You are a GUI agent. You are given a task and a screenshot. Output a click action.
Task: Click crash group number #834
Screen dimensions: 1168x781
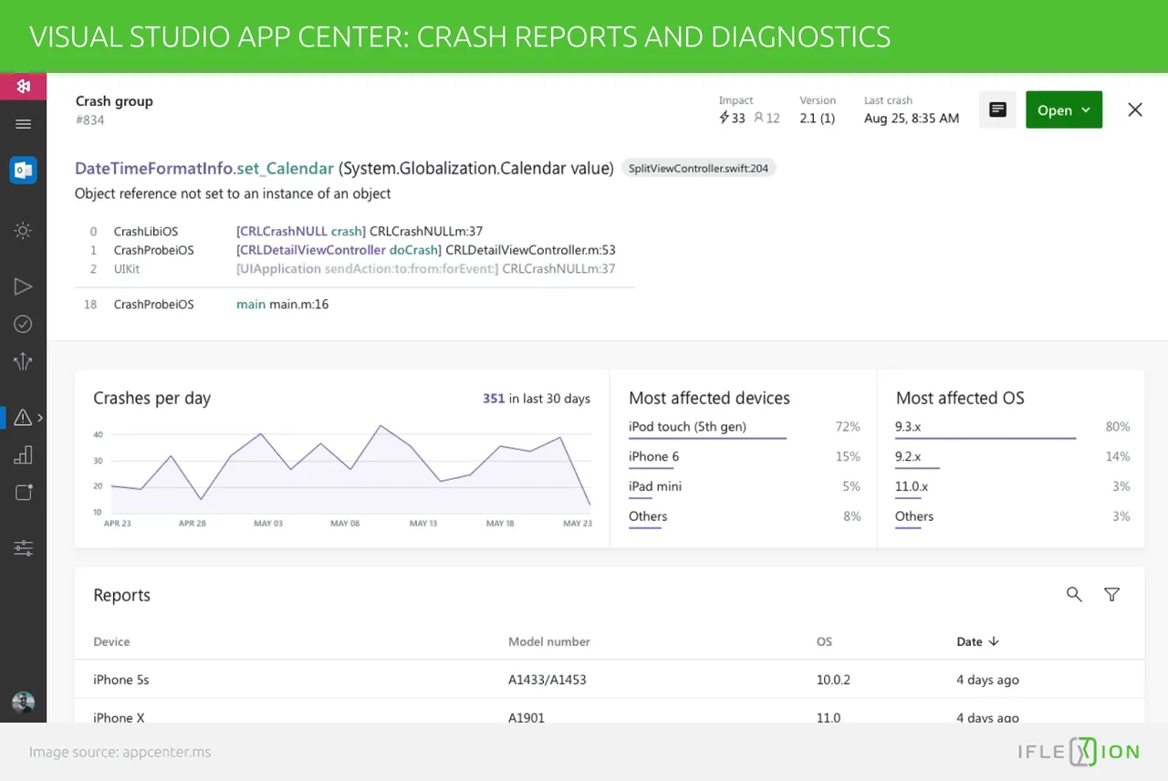tap(89, 120)
